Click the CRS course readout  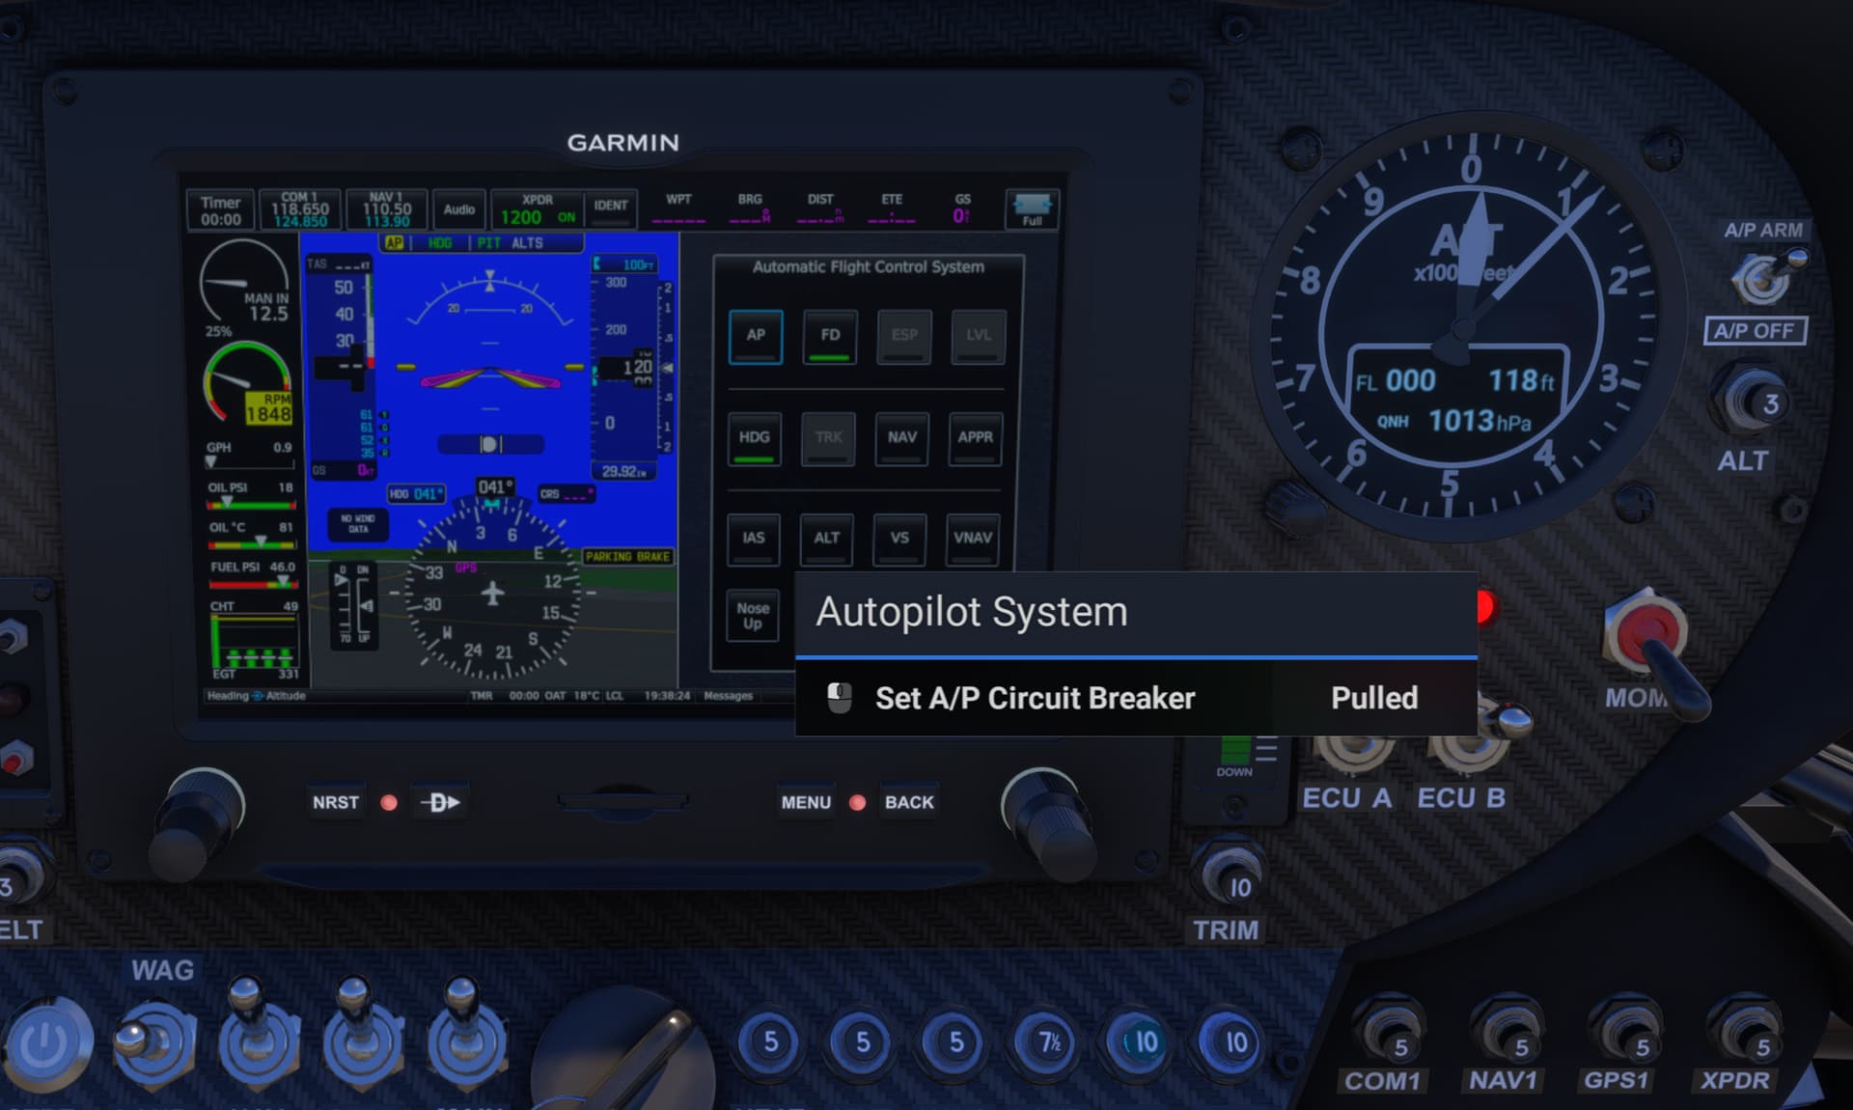pos(567,494)
